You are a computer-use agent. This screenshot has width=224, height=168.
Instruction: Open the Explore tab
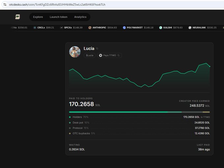tap(38, 17)
